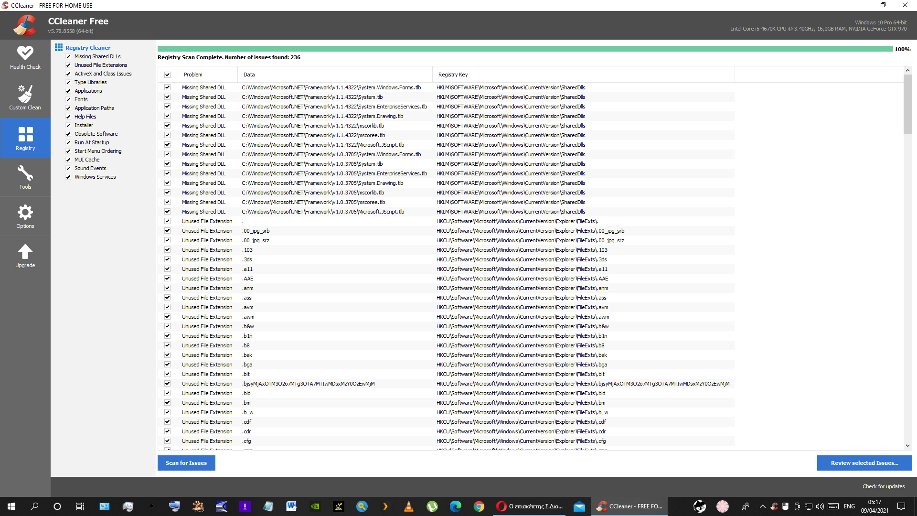Viewport: 917px width, 516px height.
Task: Open the notification center icon
Action: (x=901, y=506)
